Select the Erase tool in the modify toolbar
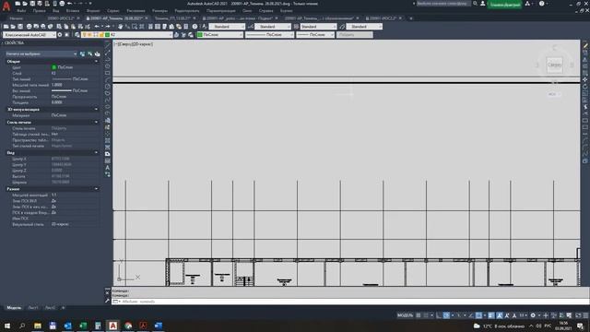 click(585, 45)
